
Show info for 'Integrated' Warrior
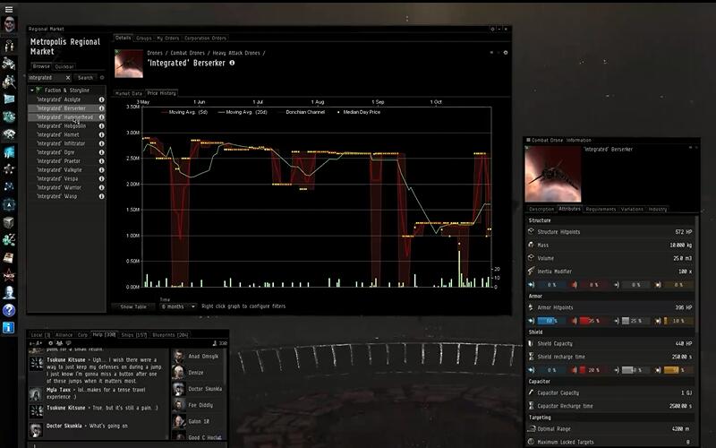click(x=101, y=187)
